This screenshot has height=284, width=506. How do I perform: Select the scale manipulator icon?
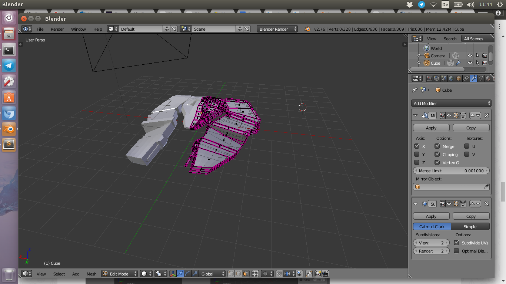coord(195,274)
